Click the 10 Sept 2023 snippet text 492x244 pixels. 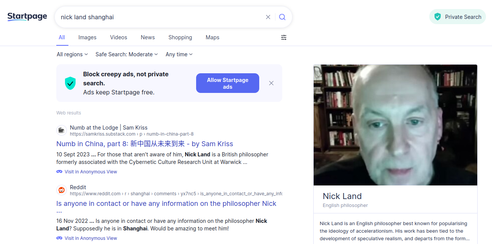pos(162,158)
